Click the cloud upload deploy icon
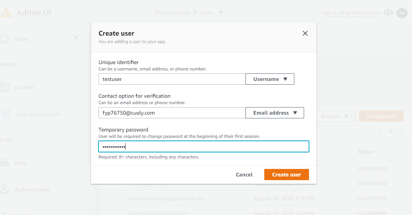This screenshot has height=215, width=412. click(x=388, y=13)
